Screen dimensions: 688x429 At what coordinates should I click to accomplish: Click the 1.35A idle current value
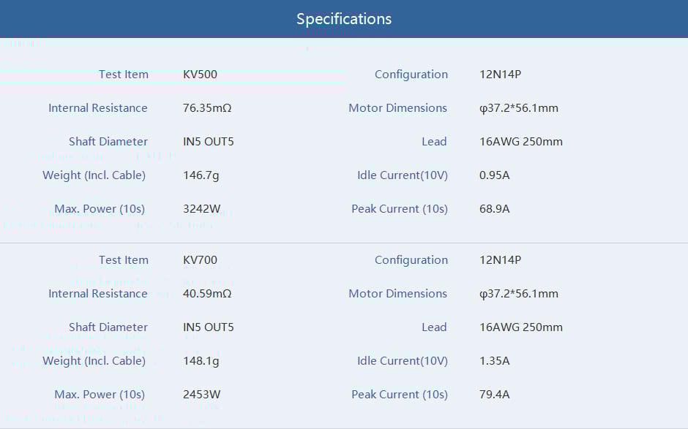pyautogui.click(x=494, y=361)
